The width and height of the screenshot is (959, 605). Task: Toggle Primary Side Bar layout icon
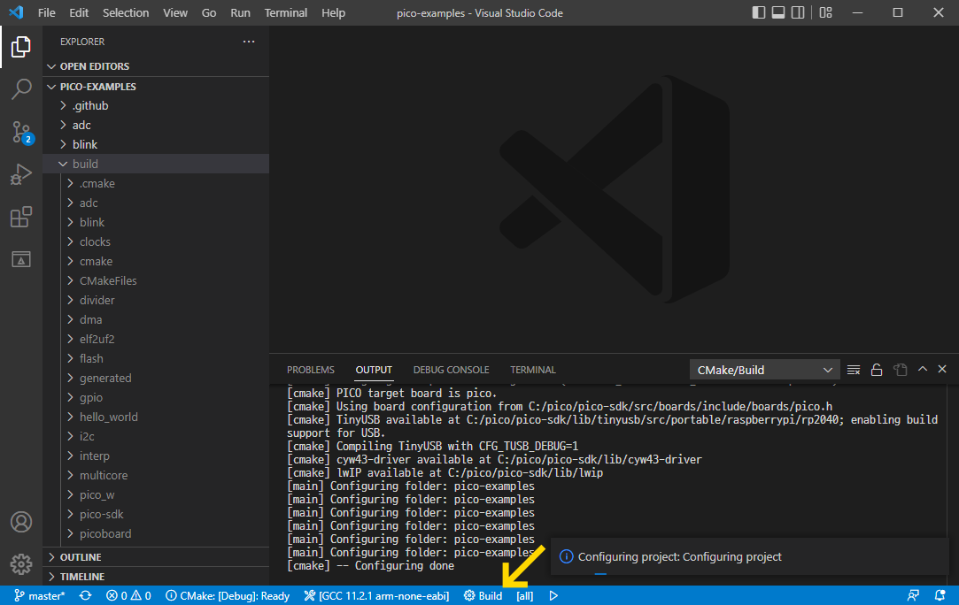758,13
